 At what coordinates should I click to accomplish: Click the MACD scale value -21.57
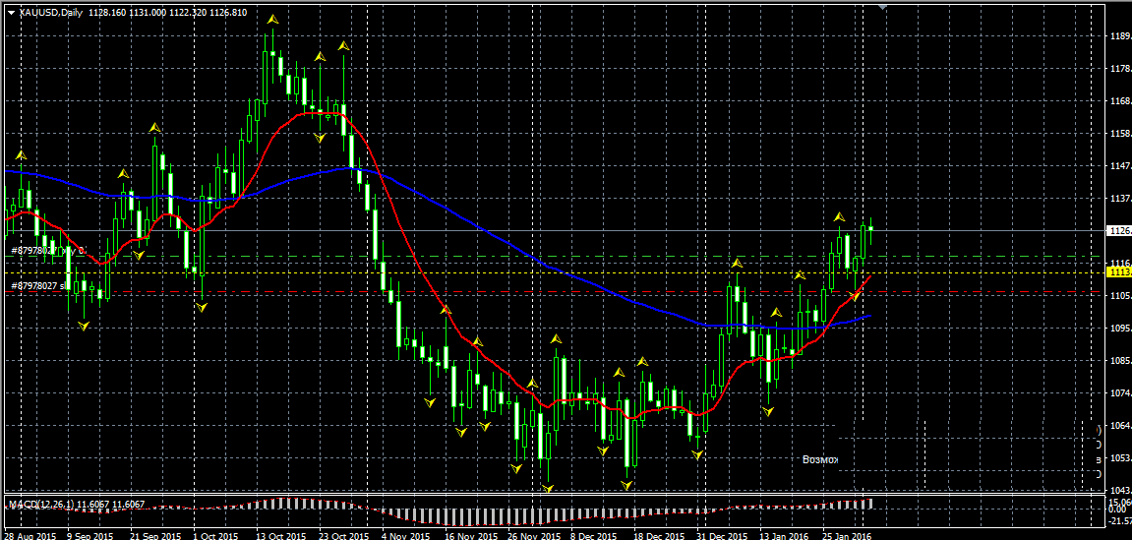1120,520
